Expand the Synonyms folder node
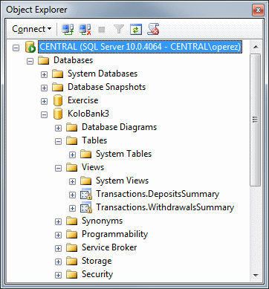The image size is (269, 289). [58, 221]
